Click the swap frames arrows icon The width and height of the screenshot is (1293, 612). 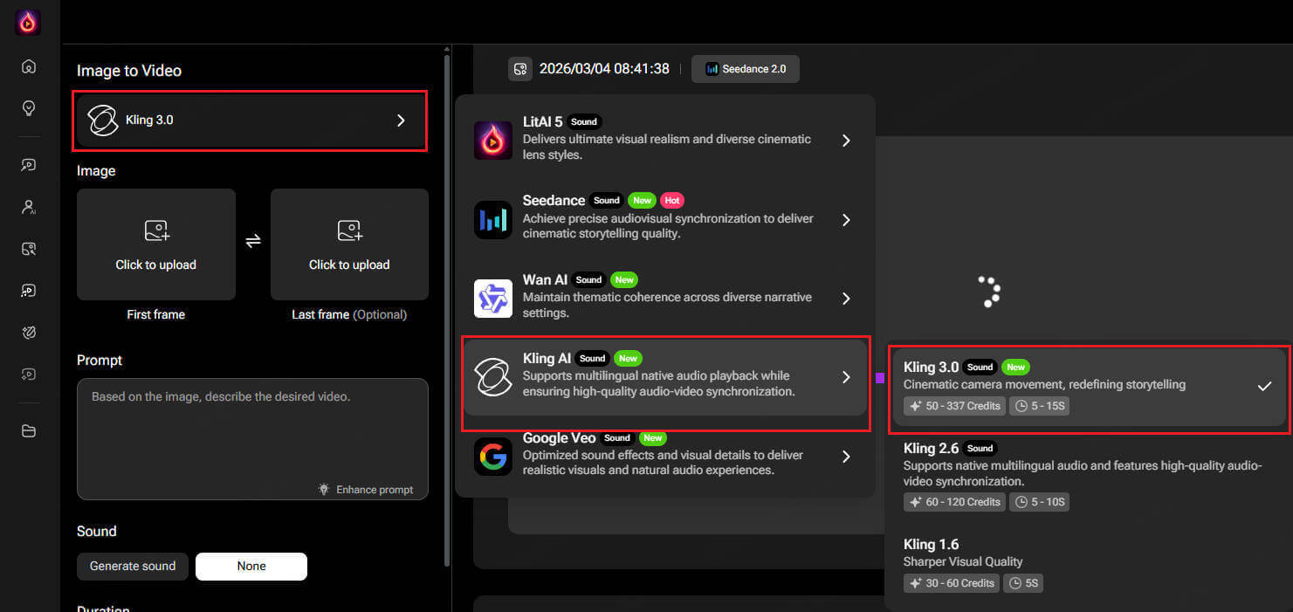click(253, 242)
